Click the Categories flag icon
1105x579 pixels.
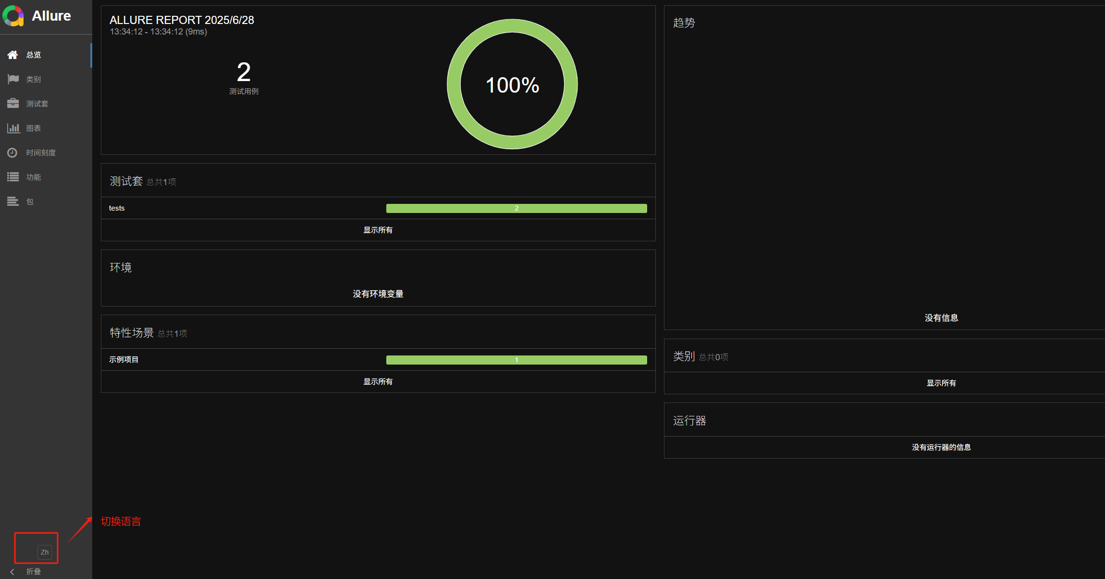point(13,79)
